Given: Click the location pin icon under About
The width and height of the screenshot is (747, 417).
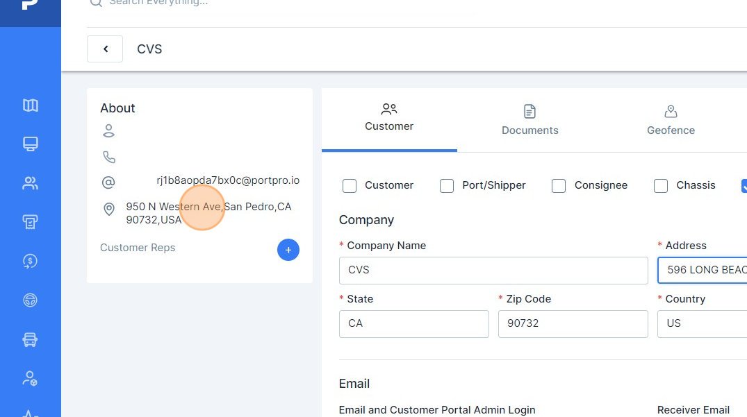Looking at the screenshot, I should click(x=109, y=210).
